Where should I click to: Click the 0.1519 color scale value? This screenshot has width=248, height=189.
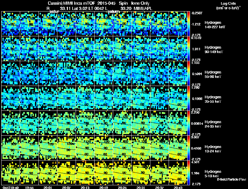[x=196, y=38]
